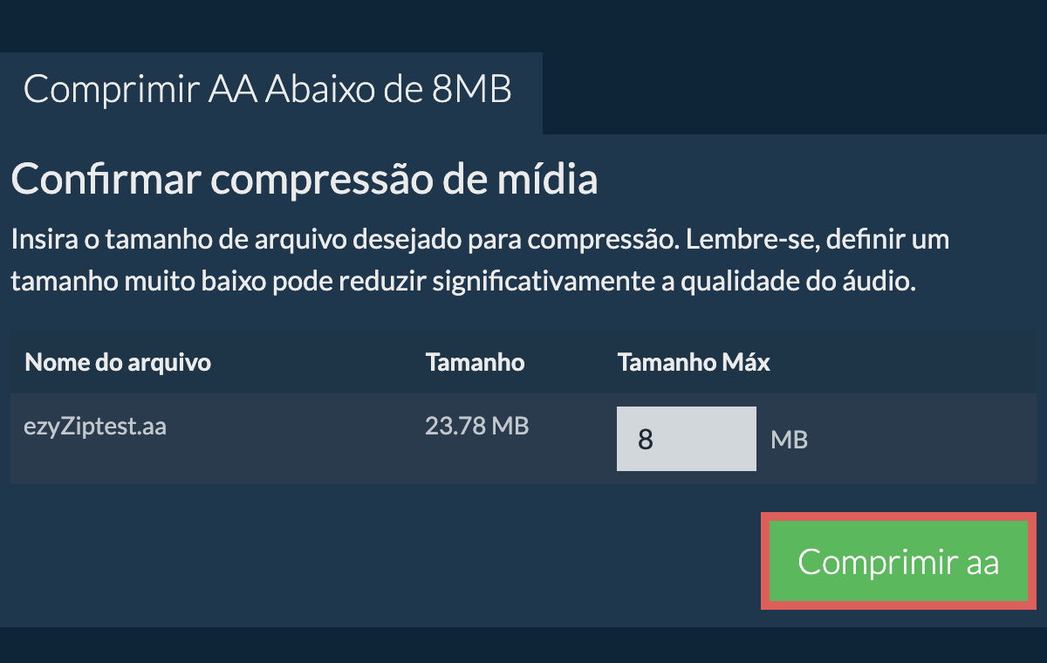Click the Confirmar compressão de mídia heading
1047x663 pixels.
pos(305,181)
